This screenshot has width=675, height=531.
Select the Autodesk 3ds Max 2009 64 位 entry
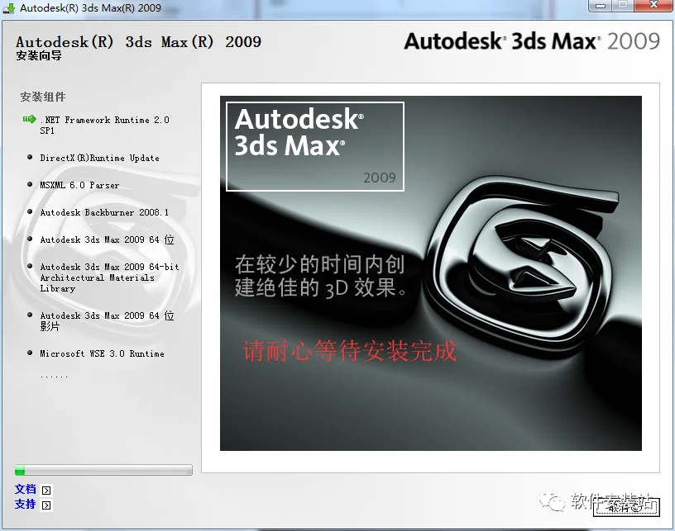coord(108,239)
